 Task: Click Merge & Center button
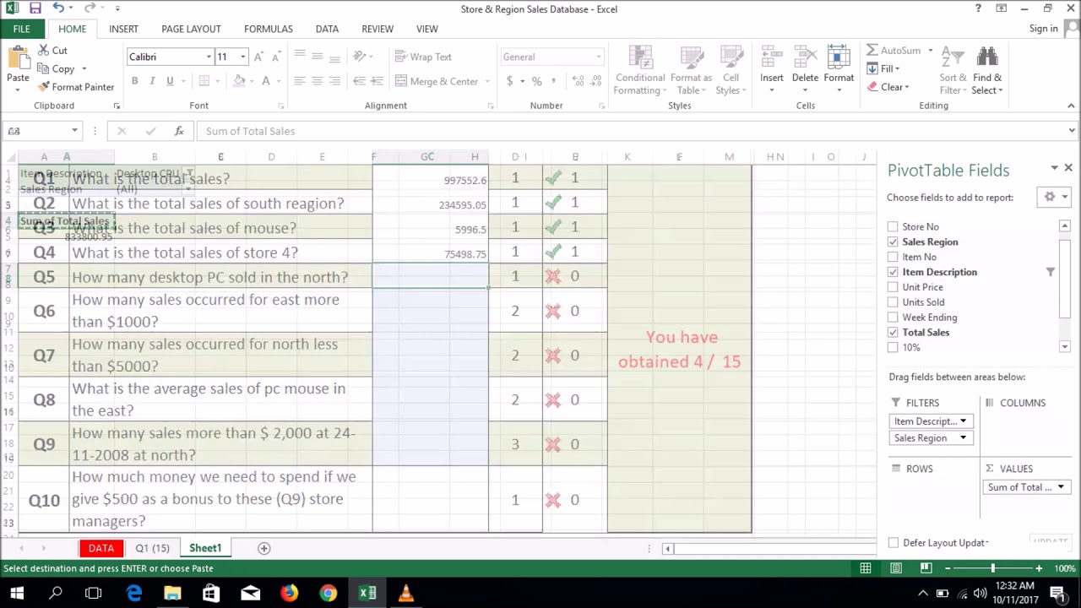tap(437, 81)
